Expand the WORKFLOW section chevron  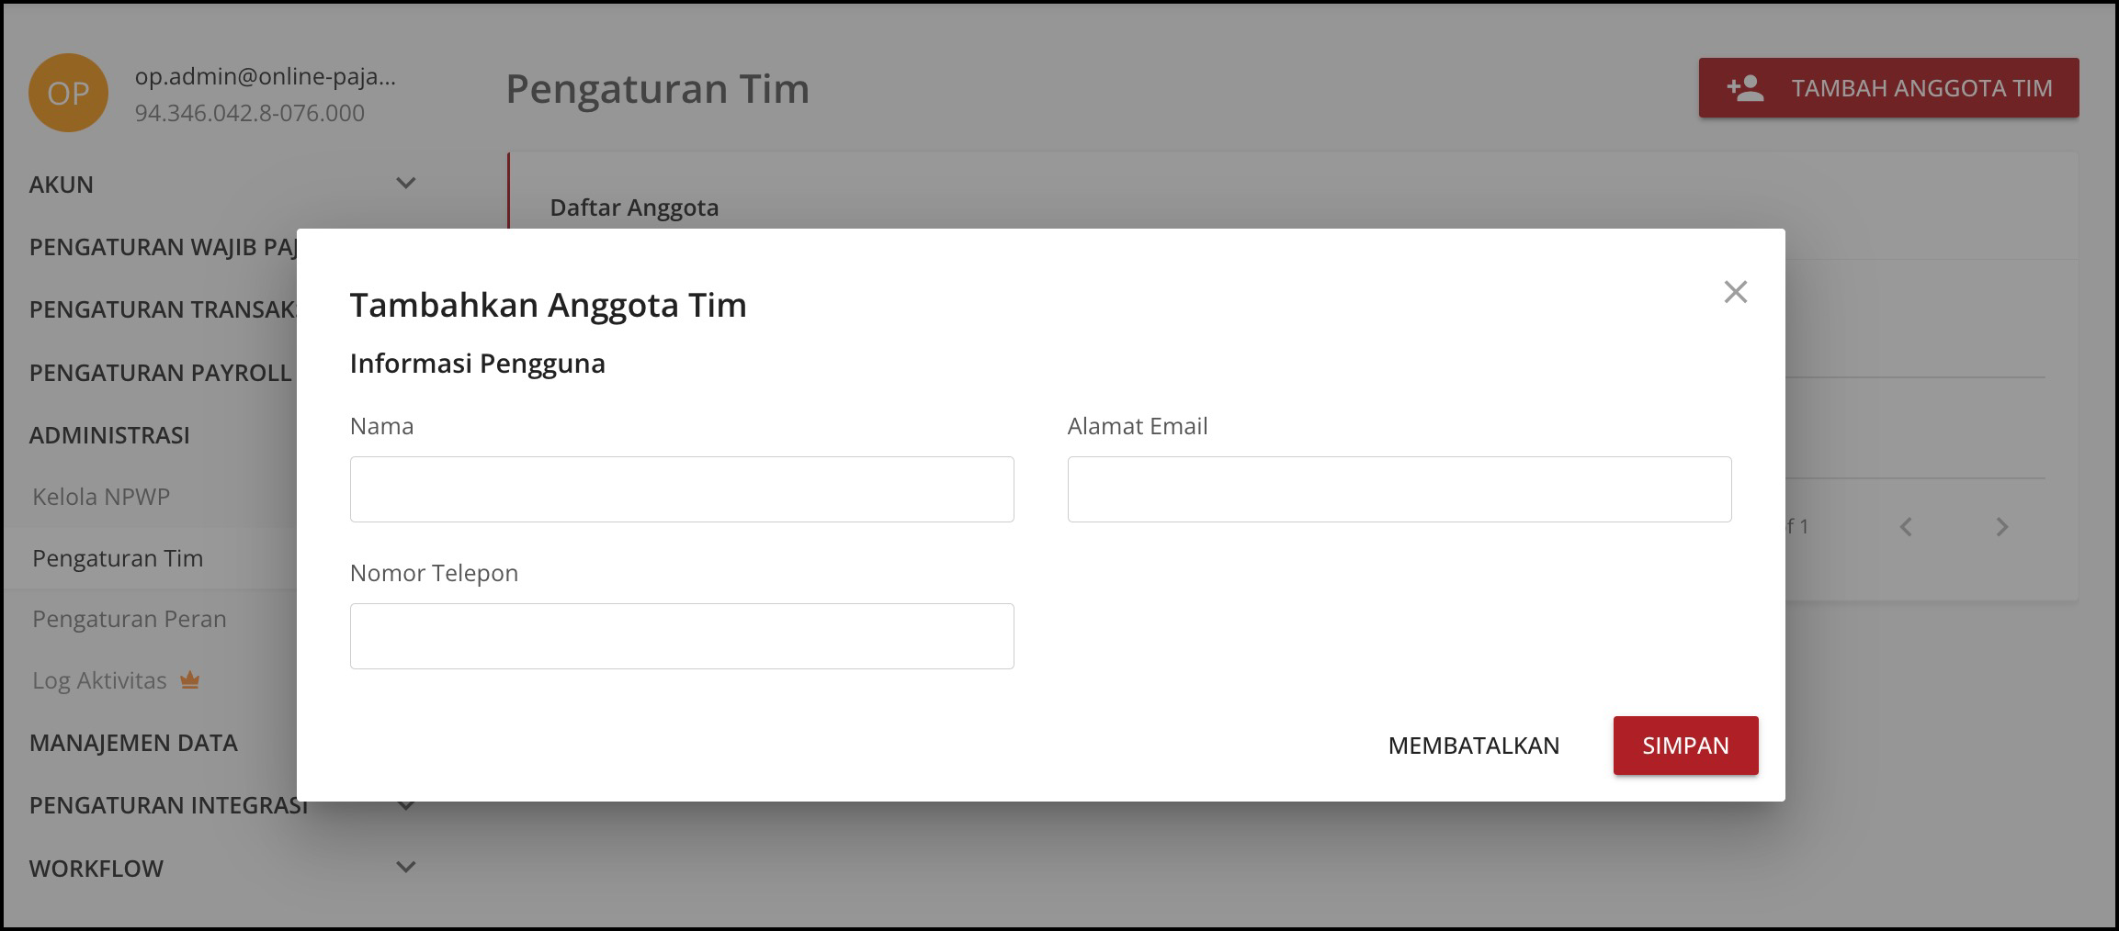click(405, 868)
